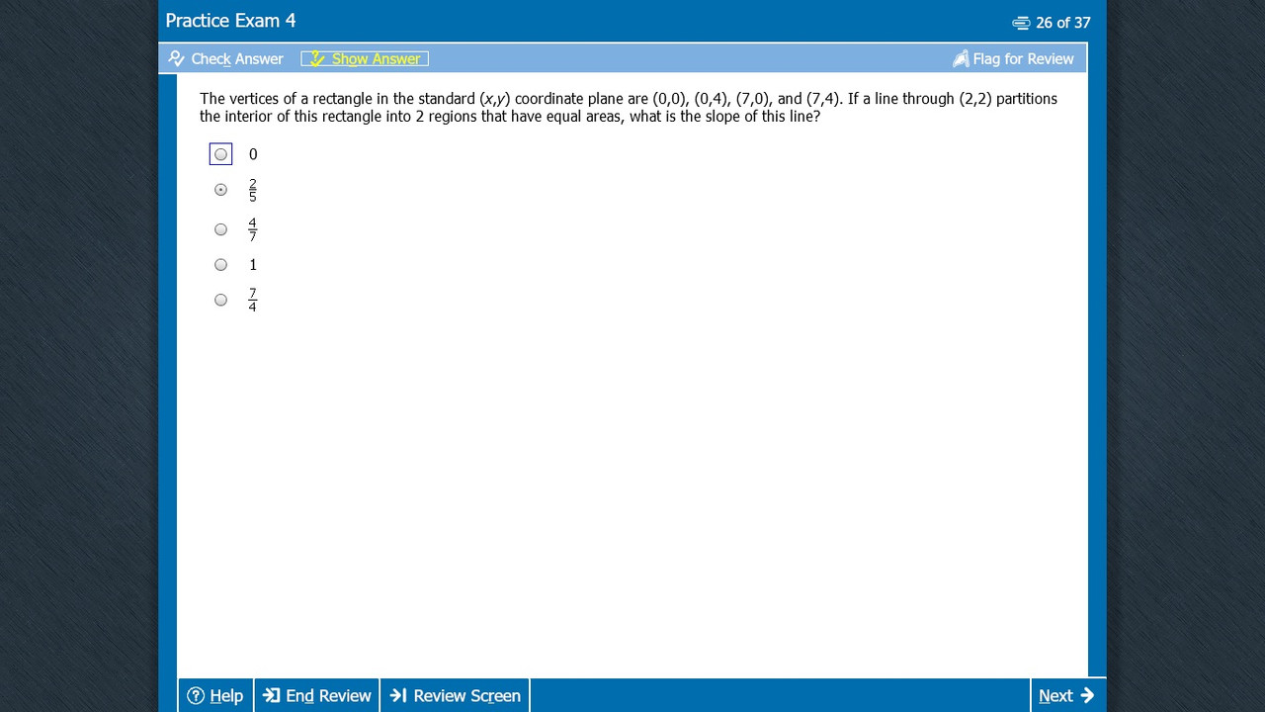Flag this question for review
Image resolution: width=1265 pixels, height=712 pixels.
pyautogui.click(x=1013, y=58)
